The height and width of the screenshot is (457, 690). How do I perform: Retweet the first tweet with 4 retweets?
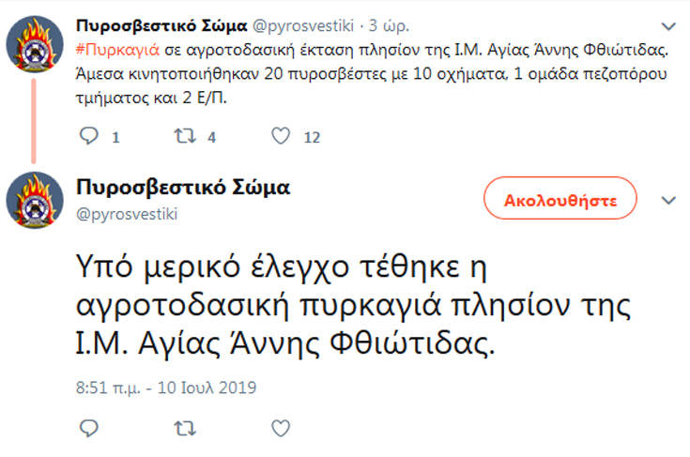coord(185,136)
